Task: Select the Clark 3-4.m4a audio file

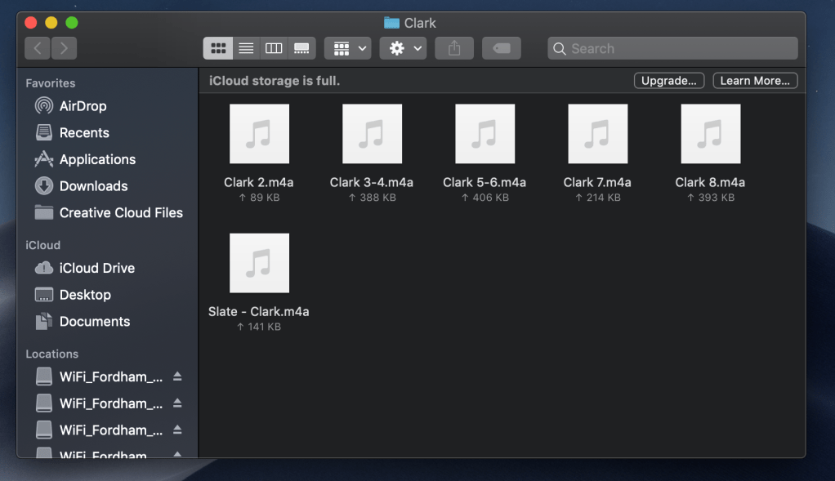Action: pos(372,134)
